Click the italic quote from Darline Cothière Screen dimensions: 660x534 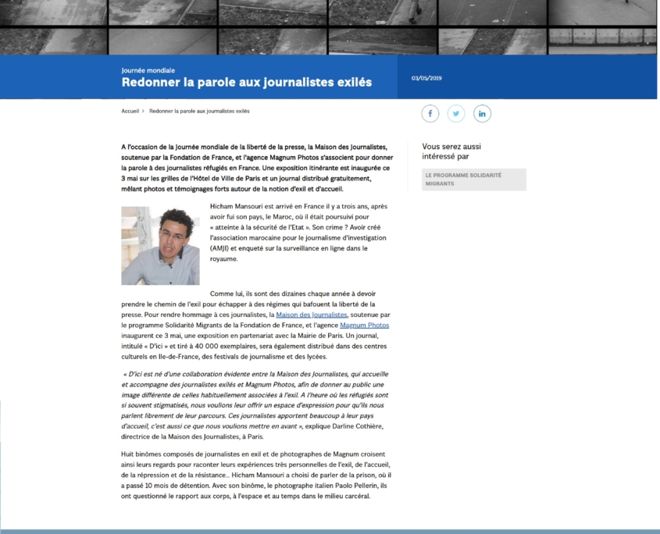coord(255,400)
